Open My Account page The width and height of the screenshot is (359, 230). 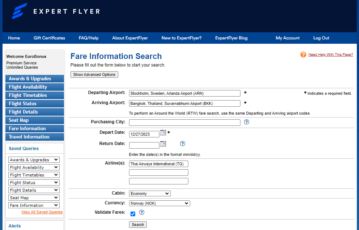tap(287, 38)
